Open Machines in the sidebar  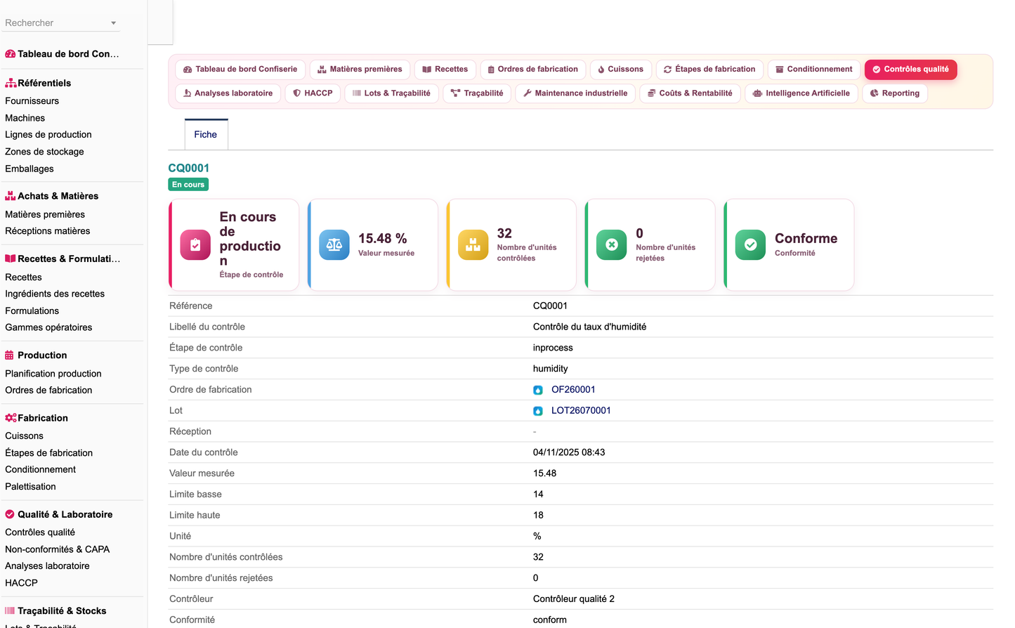25,118
